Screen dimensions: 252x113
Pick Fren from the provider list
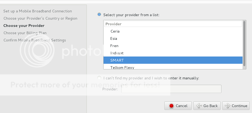(x=114, y=46)
